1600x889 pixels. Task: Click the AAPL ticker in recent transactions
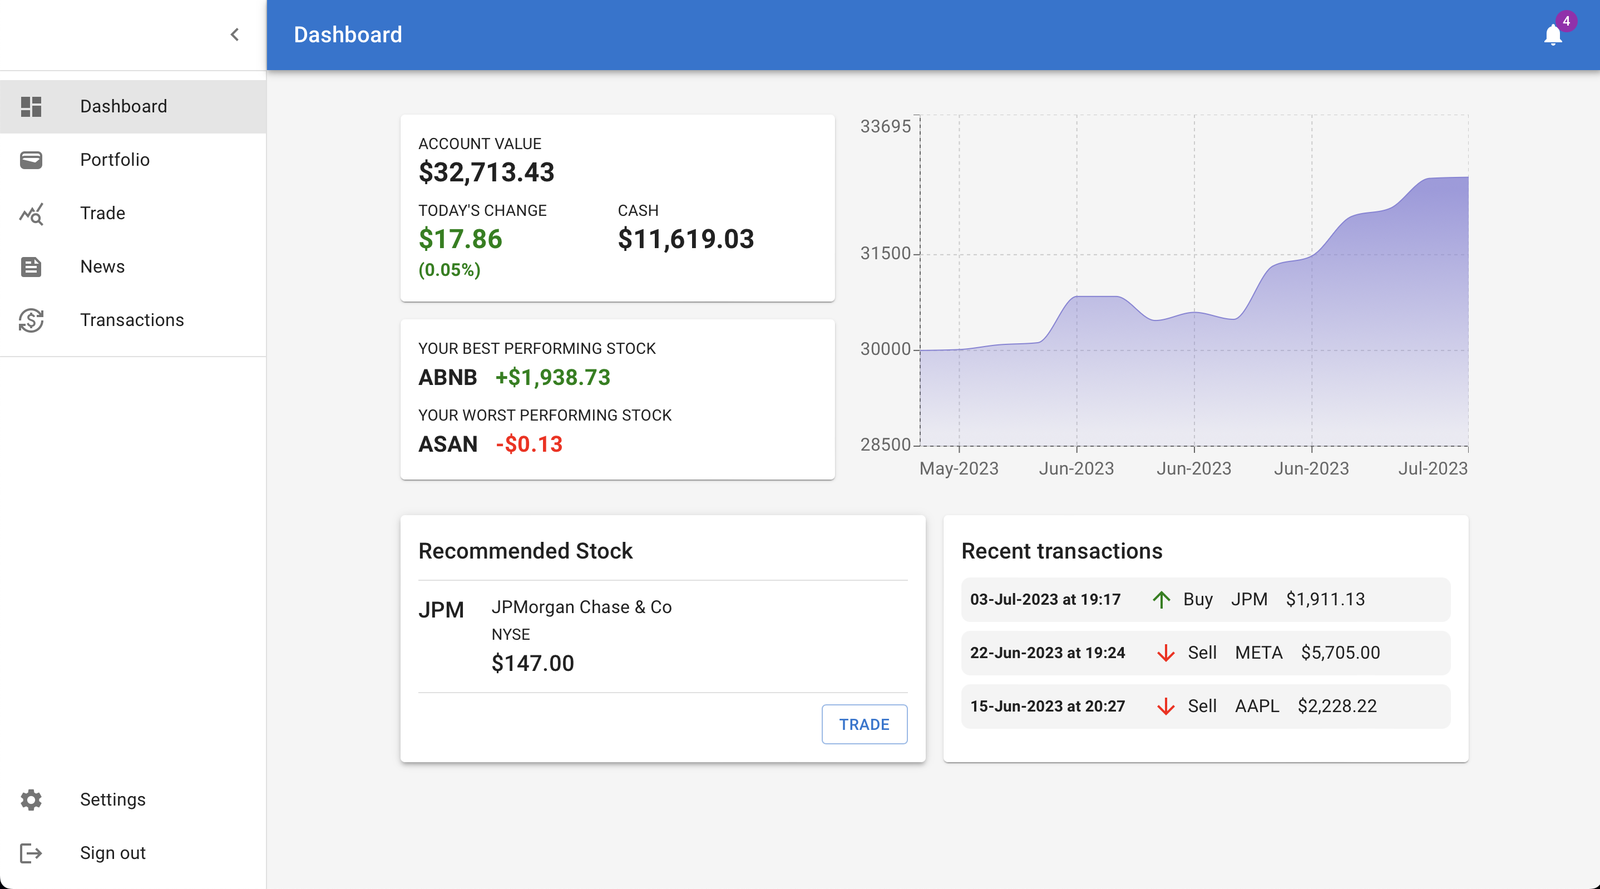click(x=1257, y=707)
